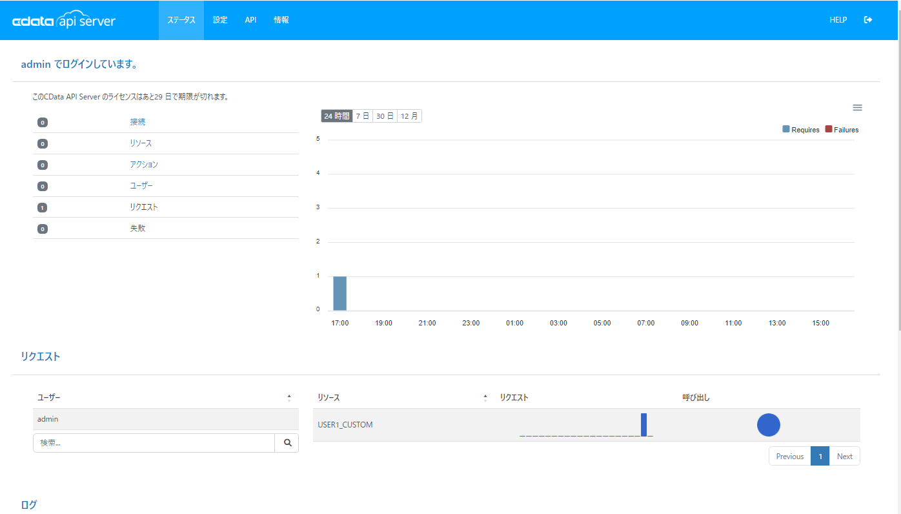Click the blue 呼び出し circle for USER1_CUSTOM
This screenshot has width=901, height=514.
(x=769, y=425)
